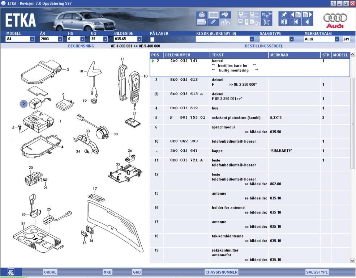This screenshot has width=356, height=278.
Task: Click the pushpin icon
Action: point(284,15)
